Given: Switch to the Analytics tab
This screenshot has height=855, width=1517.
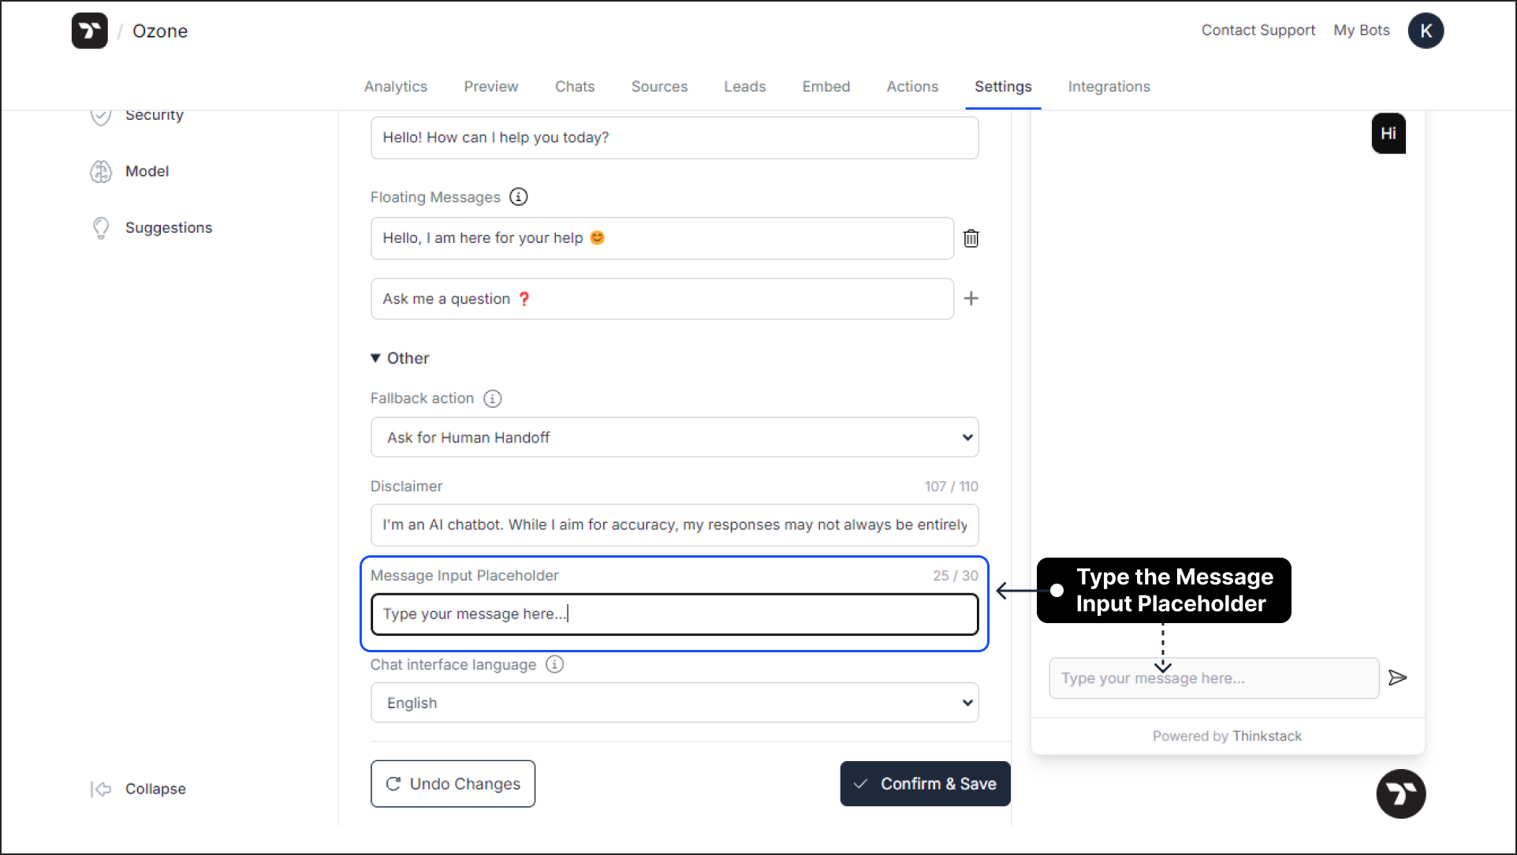Looking at the screenshot, I should pyautogui.click(x=396, y=87).
